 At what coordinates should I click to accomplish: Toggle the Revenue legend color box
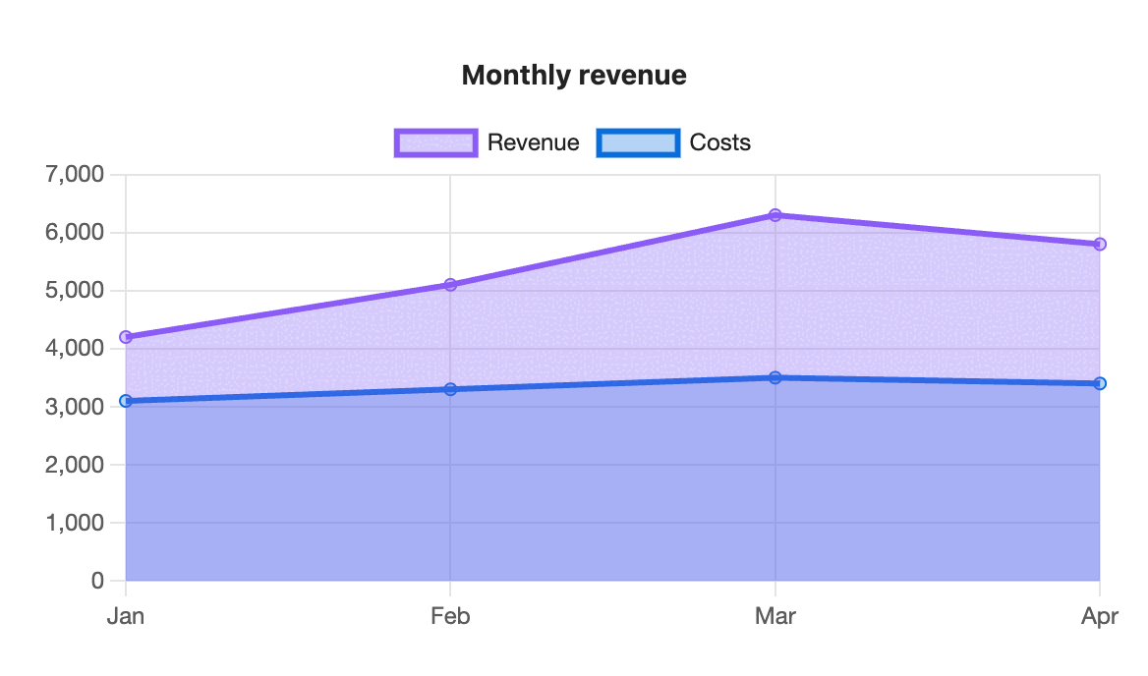click(x=435, y=142)
